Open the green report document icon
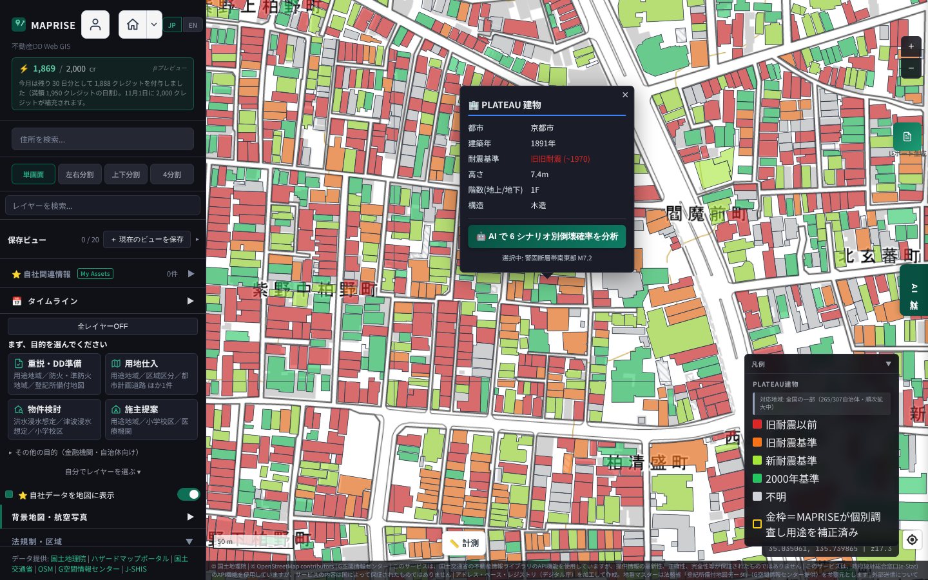Screen dimensions: 928x580 click(x=907, y=137)
